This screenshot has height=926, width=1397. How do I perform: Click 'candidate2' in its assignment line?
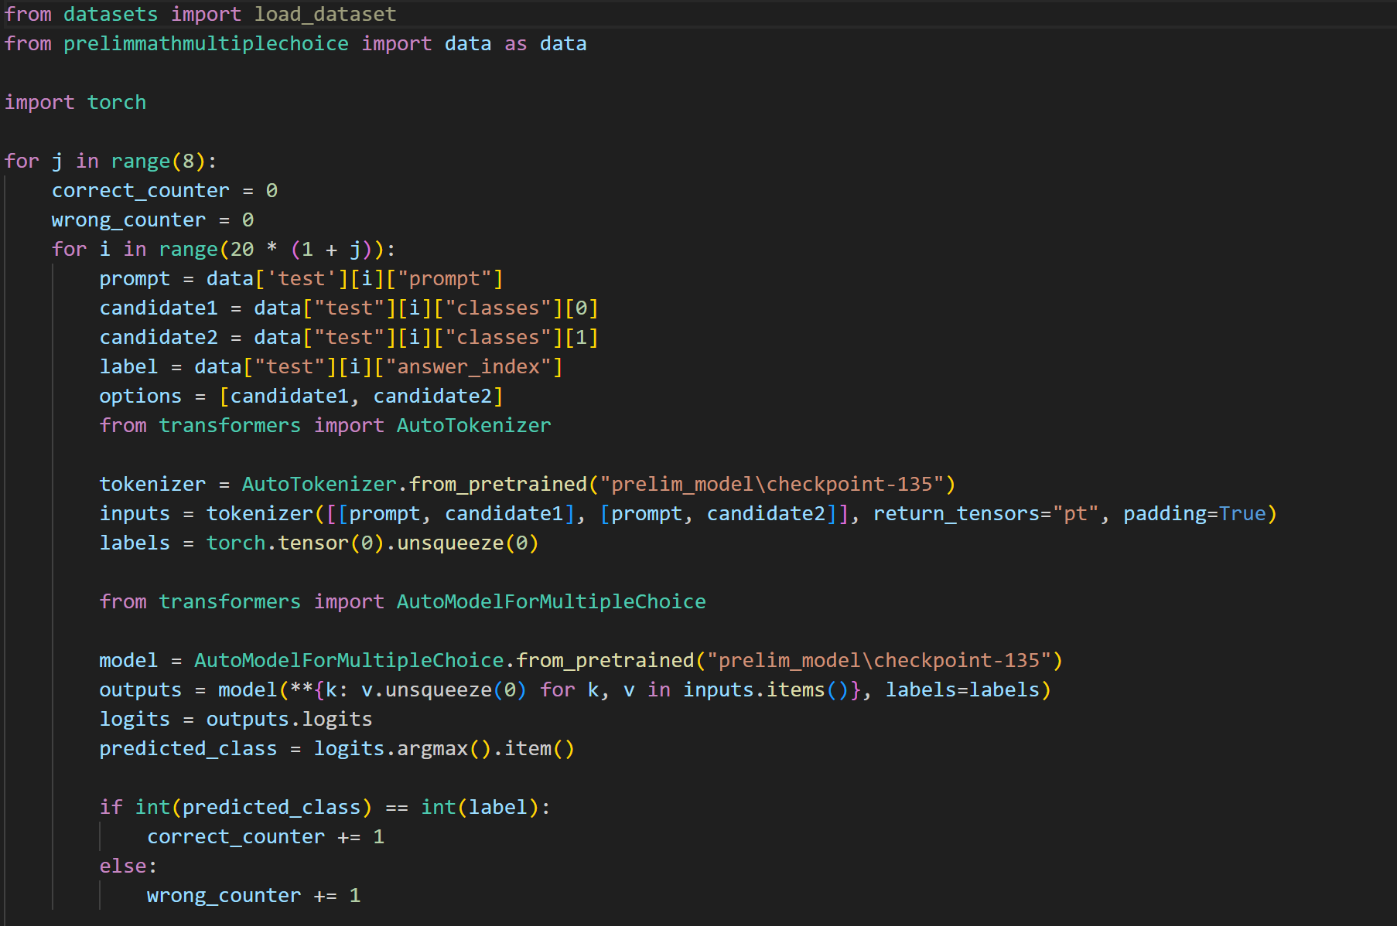159,337
